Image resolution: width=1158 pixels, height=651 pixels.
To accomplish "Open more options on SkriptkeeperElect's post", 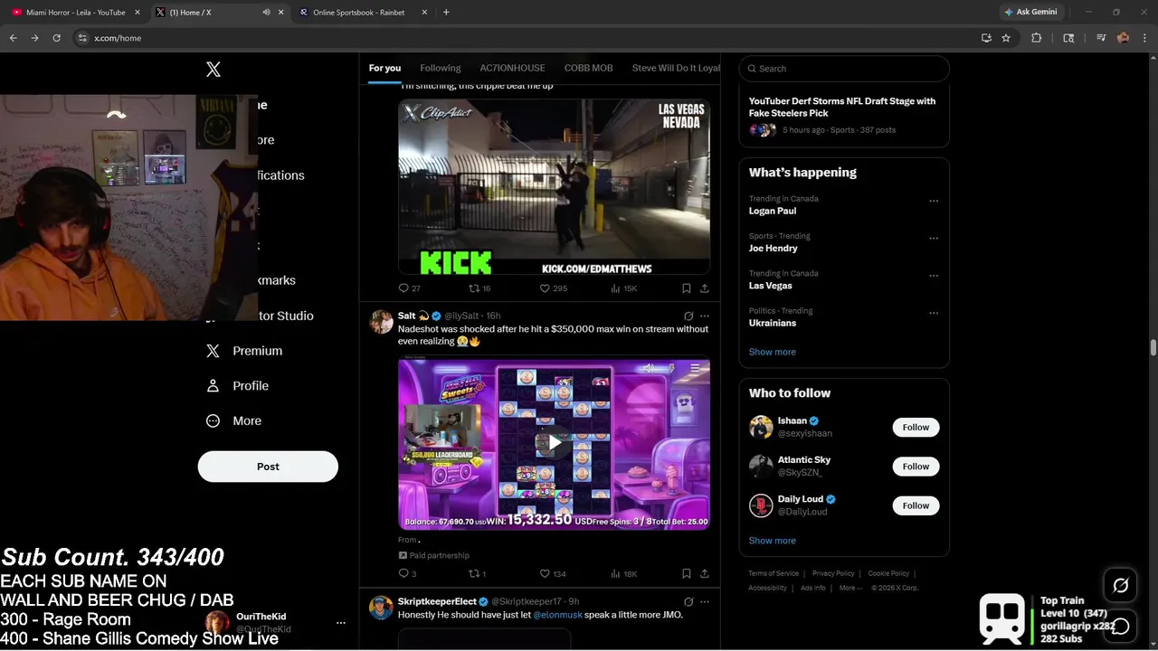I will coord(705,601).
